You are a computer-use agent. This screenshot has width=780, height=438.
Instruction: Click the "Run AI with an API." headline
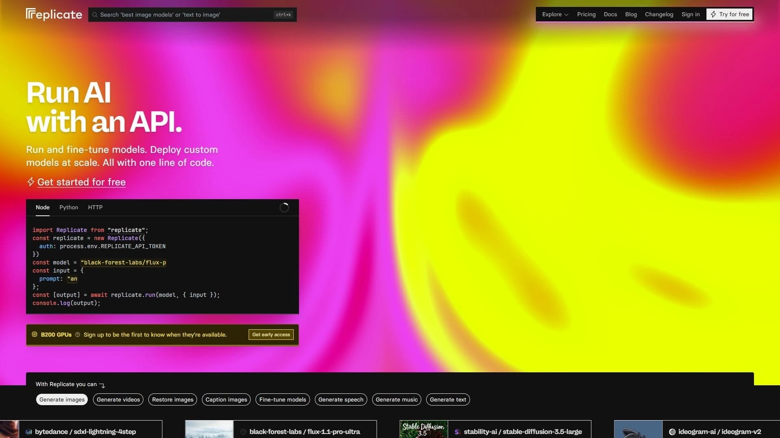click(x=104, y=107)
